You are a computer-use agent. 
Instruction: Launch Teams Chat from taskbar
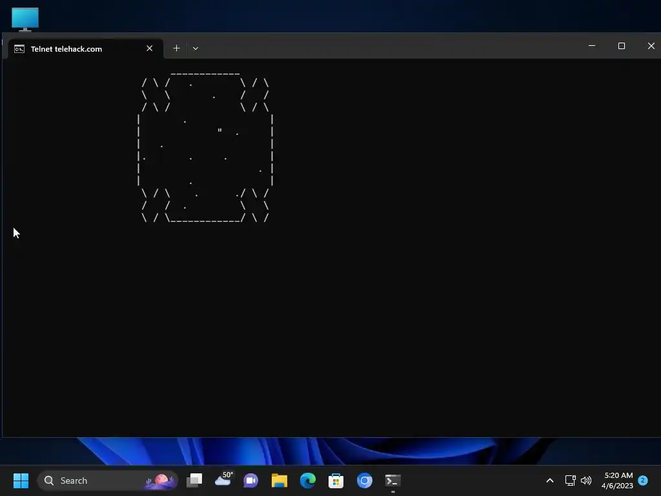pyautogui.click(x=251, y=480)
